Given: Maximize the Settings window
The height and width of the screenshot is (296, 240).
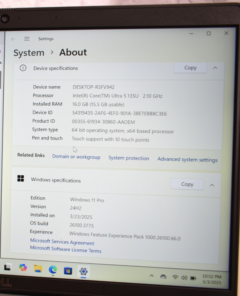Looking at the screenshot, I should [208, 33].
